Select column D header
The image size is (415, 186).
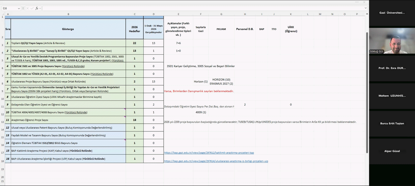tap(154, 14)
